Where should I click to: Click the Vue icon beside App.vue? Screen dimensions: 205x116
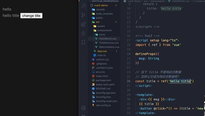click(95, 51)
